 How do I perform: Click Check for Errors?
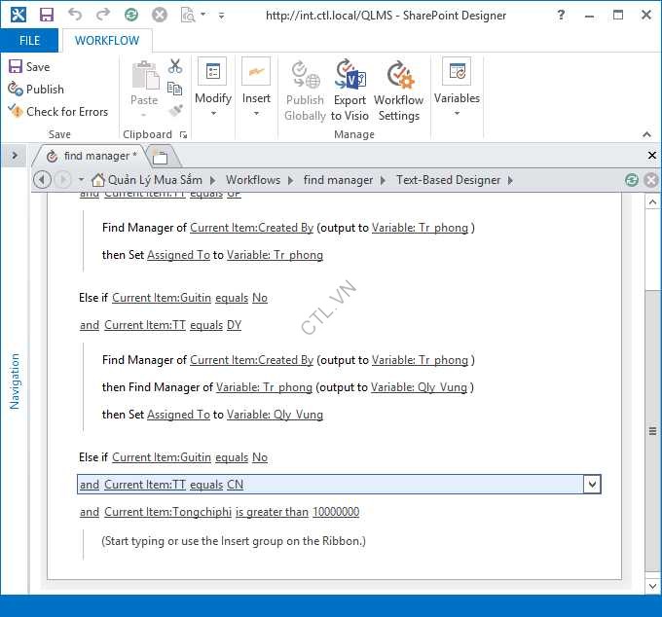pos(57,112)
